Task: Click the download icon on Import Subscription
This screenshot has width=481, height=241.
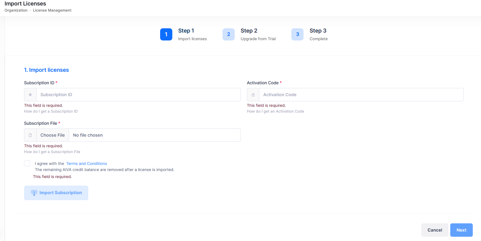Action: pos(34,193)
